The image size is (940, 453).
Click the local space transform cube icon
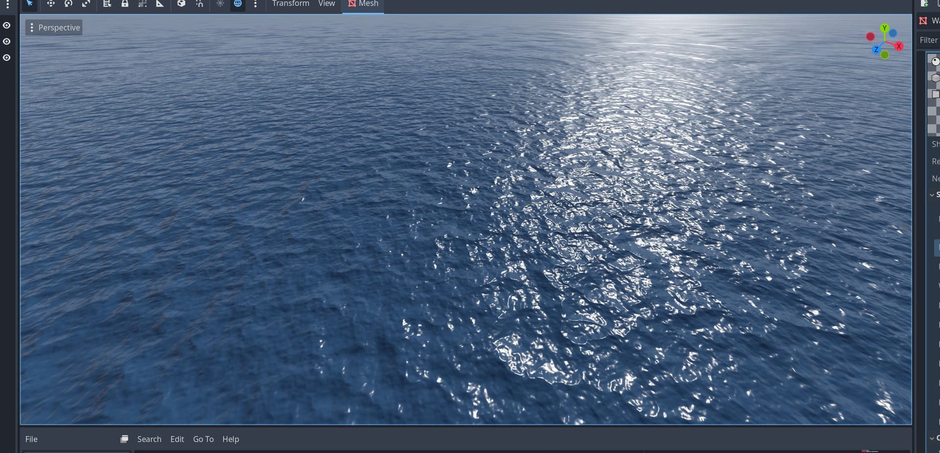pyautogui.click(x=181, y=4)
